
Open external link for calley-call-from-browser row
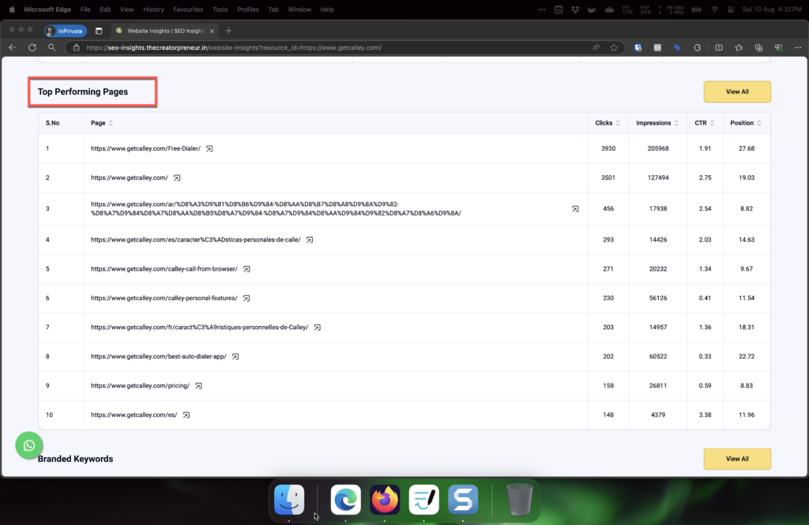246,269
